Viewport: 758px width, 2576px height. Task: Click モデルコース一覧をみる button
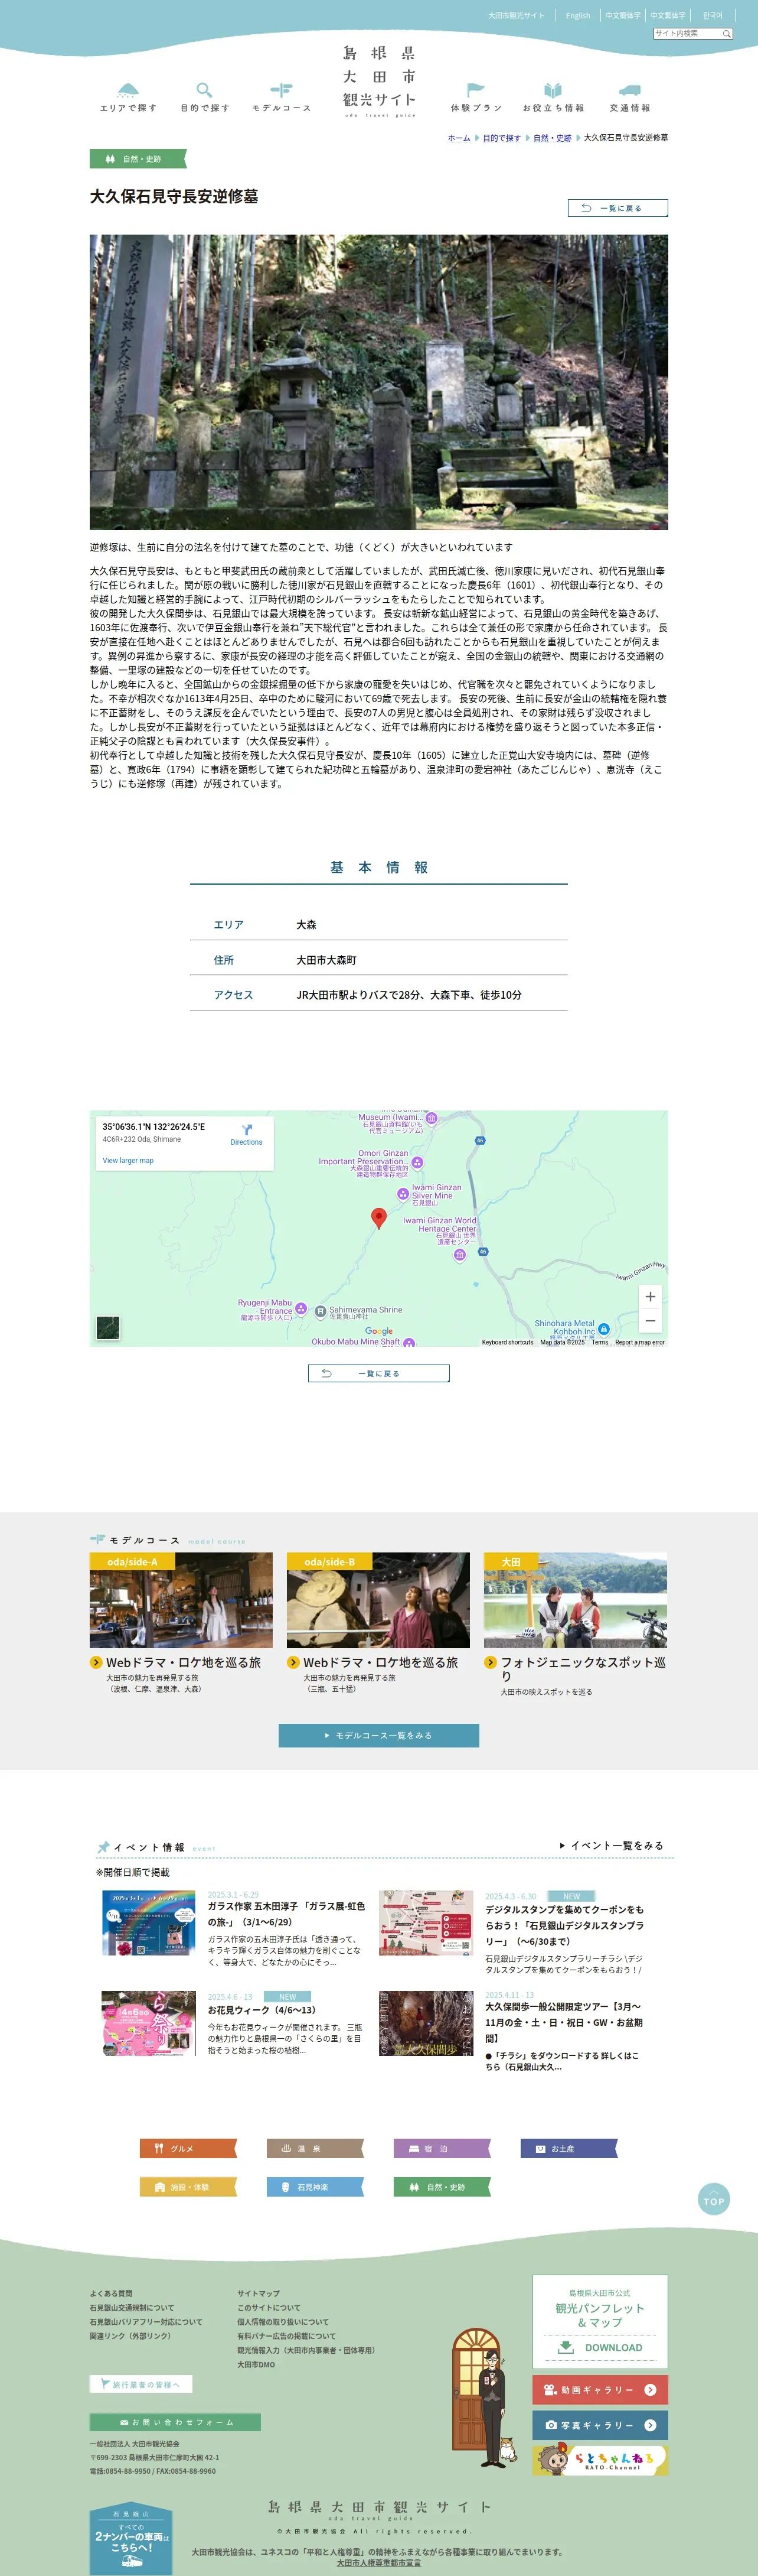(x=378, y=1735)
